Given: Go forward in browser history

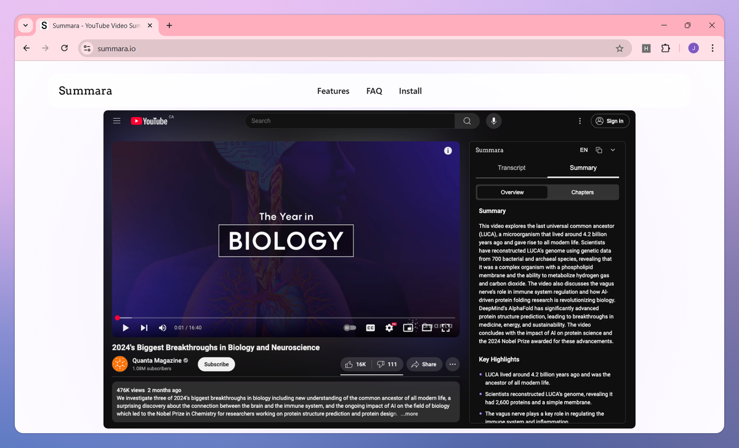Looking at the screenshot, I should 45,48.
